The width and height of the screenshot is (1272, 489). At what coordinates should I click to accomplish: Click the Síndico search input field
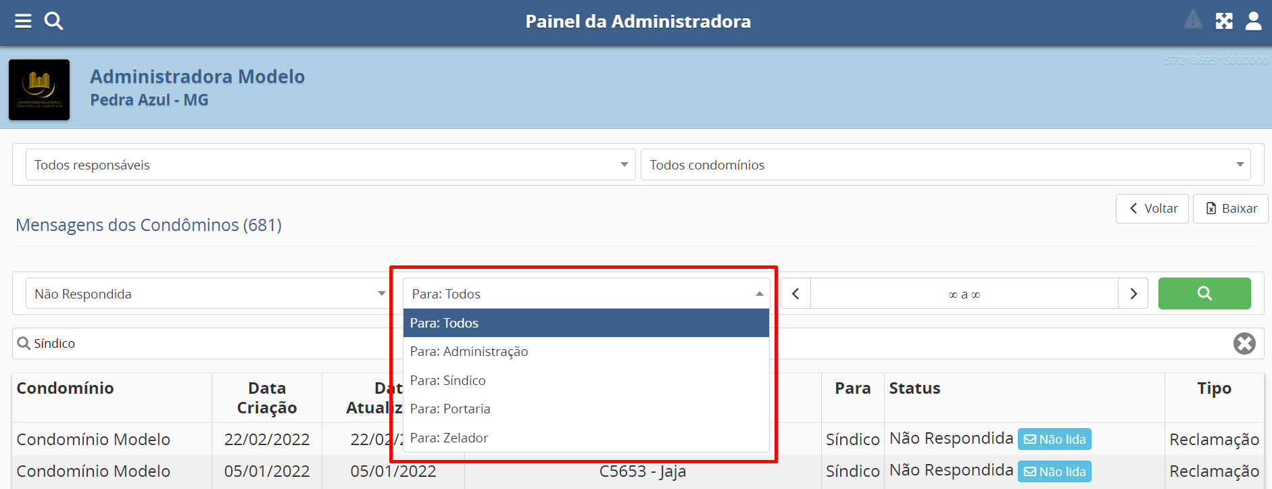(203, 344)
